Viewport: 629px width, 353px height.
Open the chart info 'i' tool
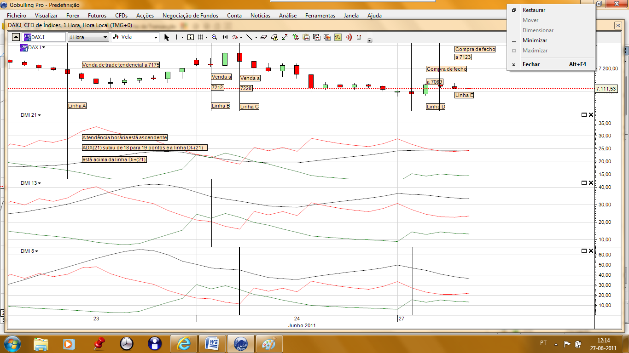(x=191, y=37)
